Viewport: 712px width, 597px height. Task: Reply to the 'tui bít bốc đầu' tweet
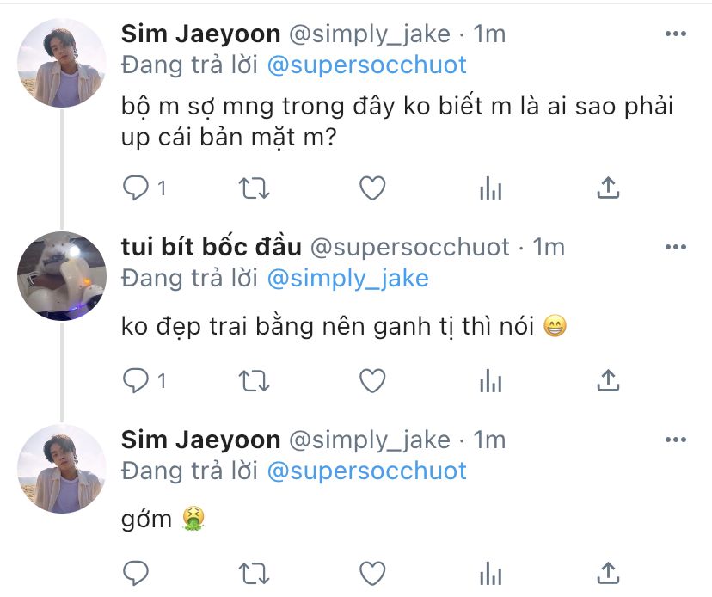click(x=135, y=379)
